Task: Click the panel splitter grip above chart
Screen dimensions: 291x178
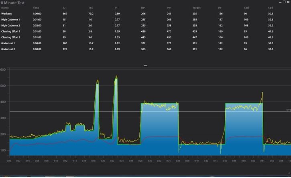Action: point(145,65)
